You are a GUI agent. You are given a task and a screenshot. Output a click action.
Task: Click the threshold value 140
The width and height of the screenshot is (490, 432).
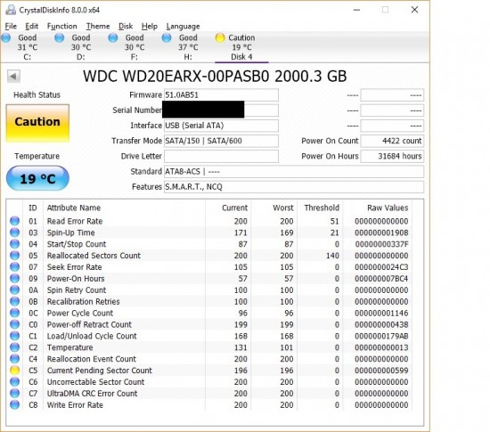click(x=332, y=256)
